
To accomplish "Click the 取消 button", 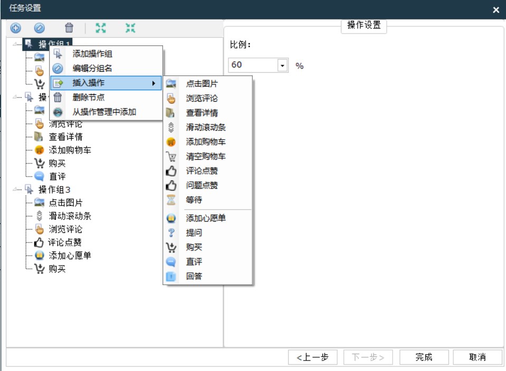I will click(478, 357).
